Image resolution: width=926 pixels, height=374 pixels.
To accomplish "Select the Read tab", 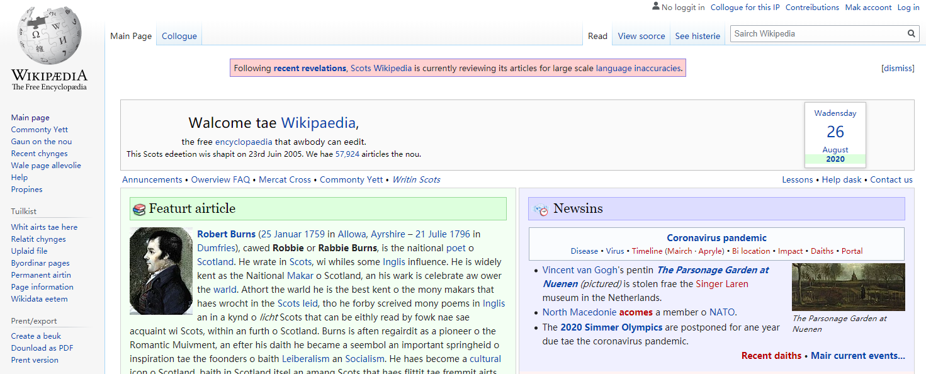I will [x=597, y=36].
